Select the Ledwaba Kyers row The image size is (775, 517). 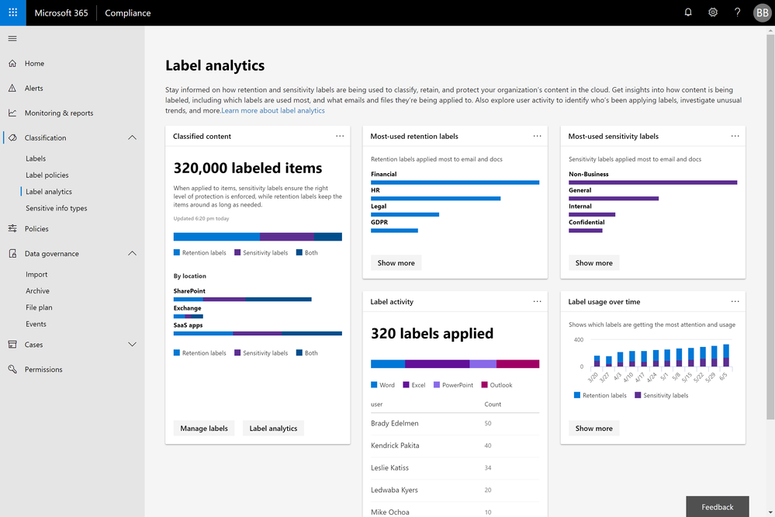(x=455, y=491)
